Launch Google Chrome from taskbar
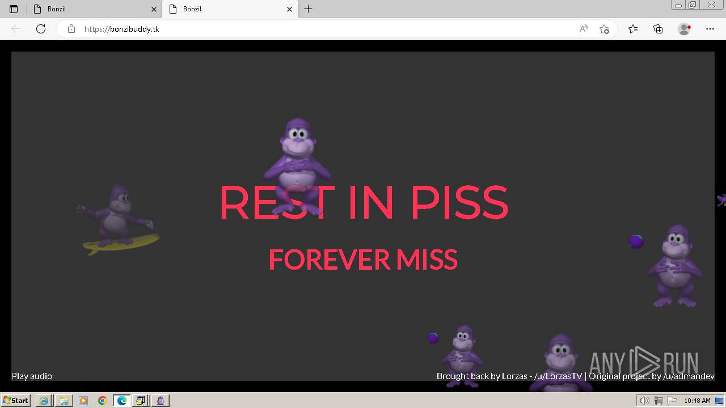This screenshot has width=726, height=408. [103, 401]
